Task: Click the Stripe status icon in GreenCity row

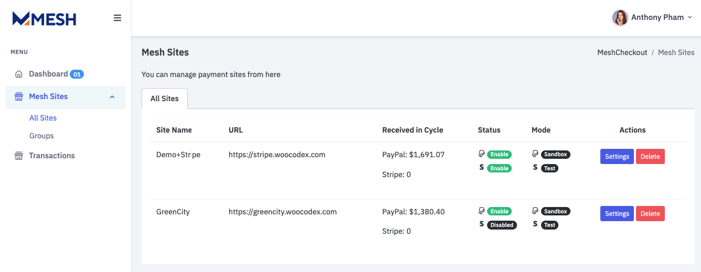Action: (x=482, y=224)
